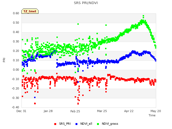The width and height of the screenshot is (172, 129).
Task: Click the Dec 31 x-axis tick label
Action: [x=21, y=111]
